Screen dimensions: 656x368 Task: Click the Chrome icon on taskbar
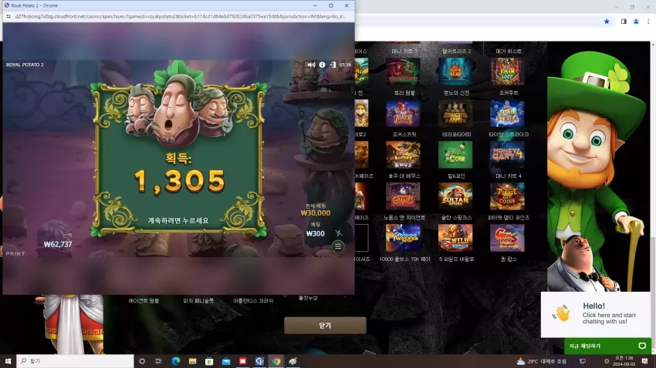[x=276, y=361]
